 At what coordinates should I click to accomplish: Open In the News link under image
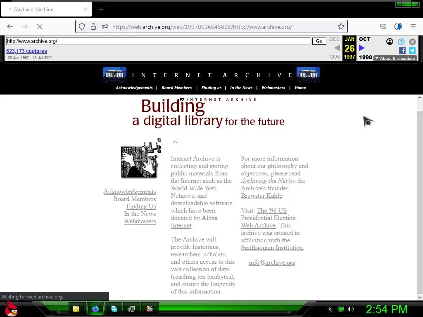click(140, 214)
